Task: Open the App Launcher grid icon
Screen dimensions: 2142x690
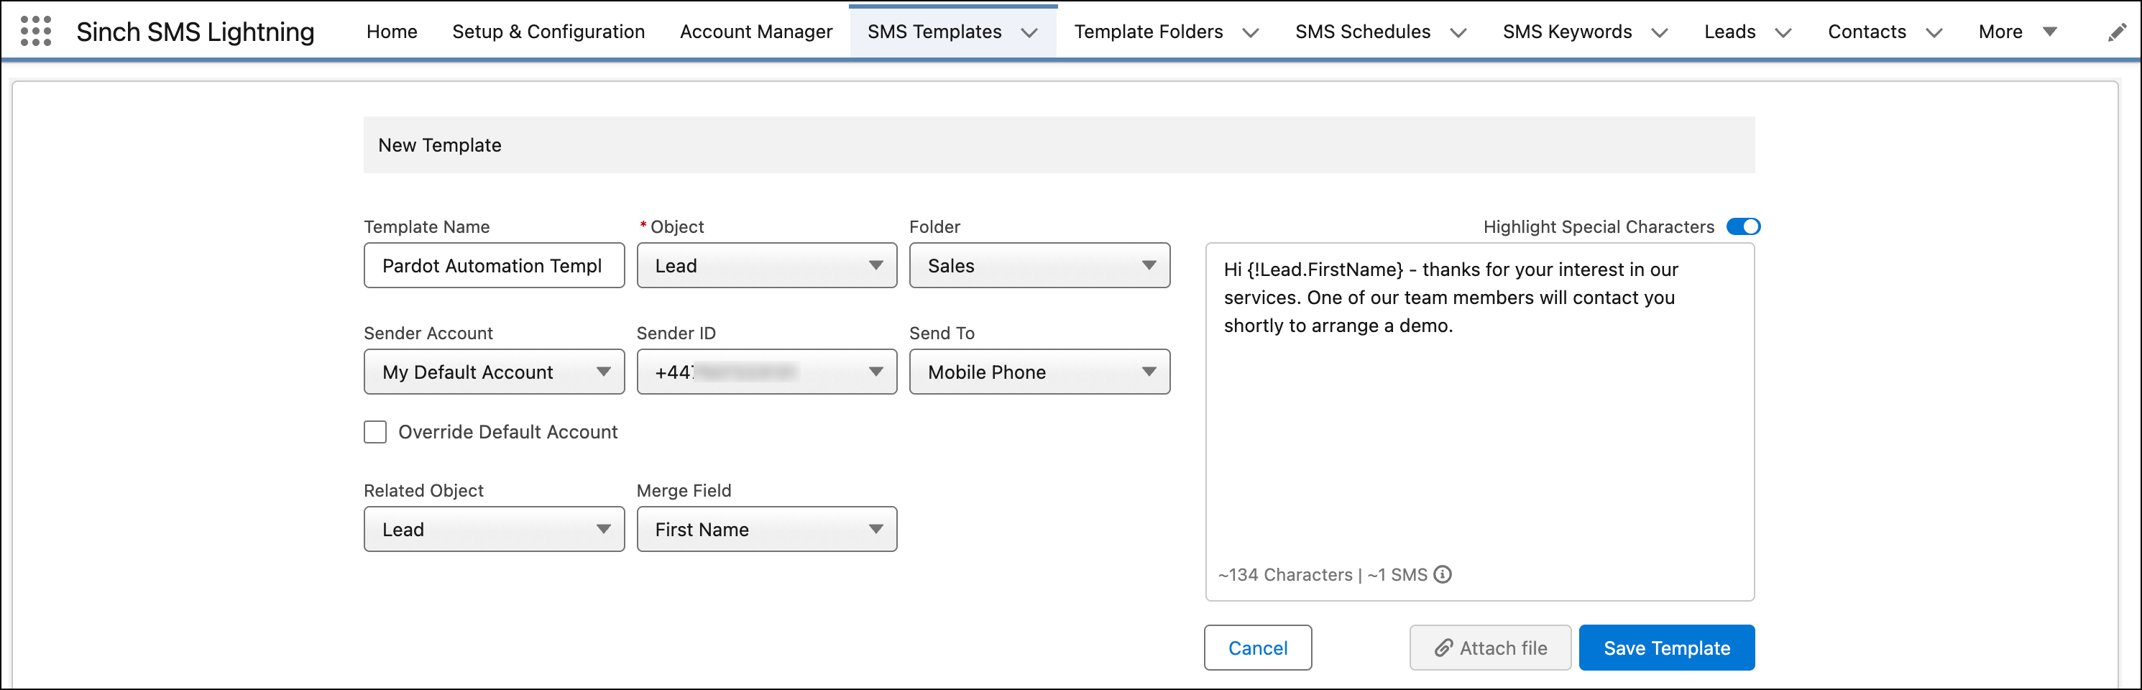Action: click(x=36, y=32)
